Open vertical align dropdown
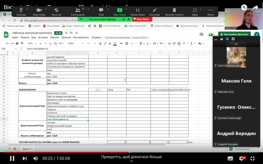263x164 pixels. click(149, 43)
